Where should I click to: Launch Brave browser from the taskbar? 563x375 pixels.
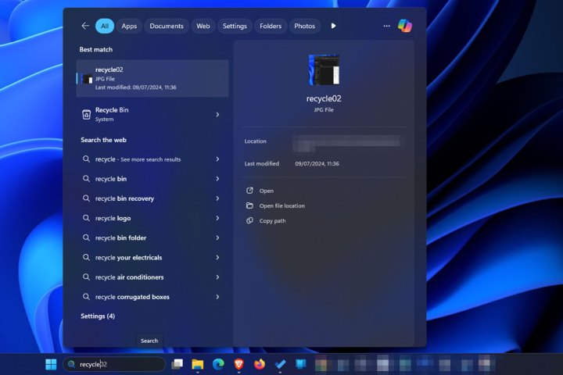click(239, 364)
